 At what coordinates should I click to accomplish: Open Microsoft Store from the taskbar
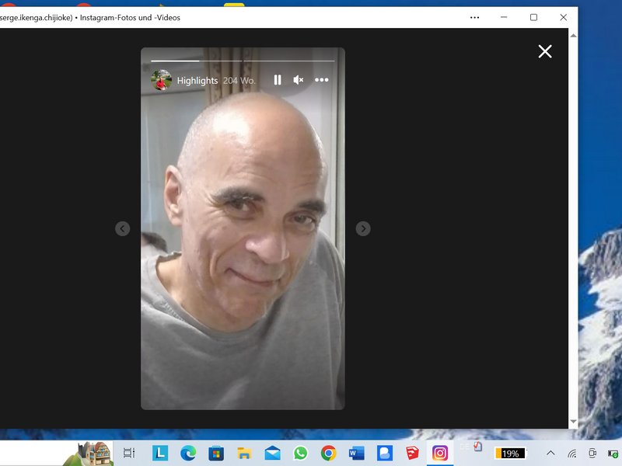click(x=216, y=453)
